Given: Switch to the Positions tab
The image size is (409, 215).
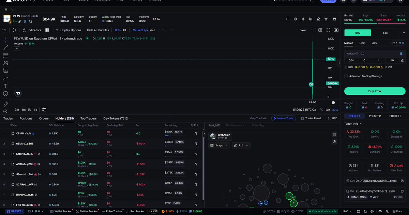Looking at the screenshot, I should pyautogui.click(x=26, y=118).
